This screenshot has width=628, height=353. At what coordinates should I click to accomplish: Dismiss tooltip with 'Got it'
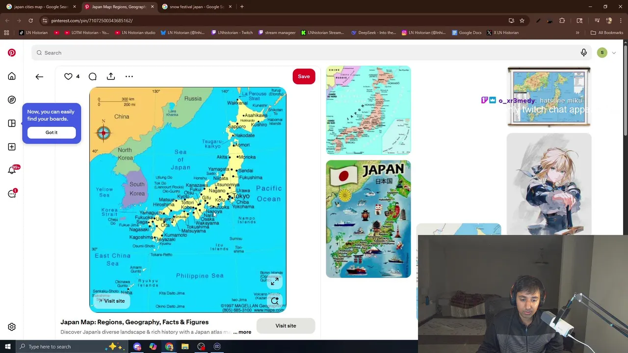pos(52,132)
